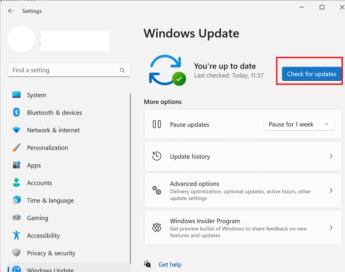Click the Gaming controller icon
345x272 pixels.
16,217
